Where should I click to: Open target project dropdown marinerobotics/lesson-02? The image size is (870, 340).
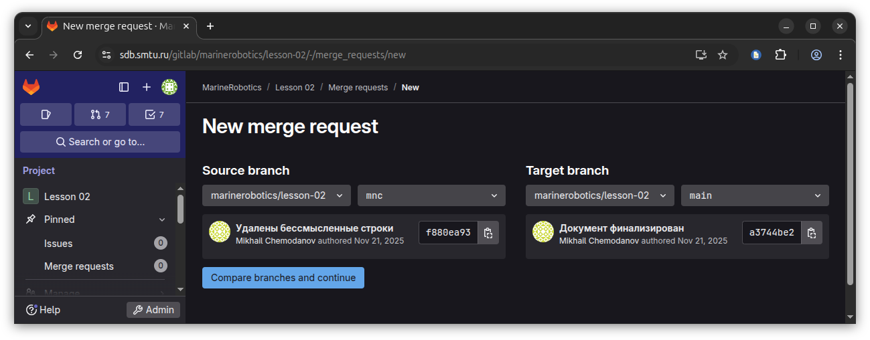(600, 195)
